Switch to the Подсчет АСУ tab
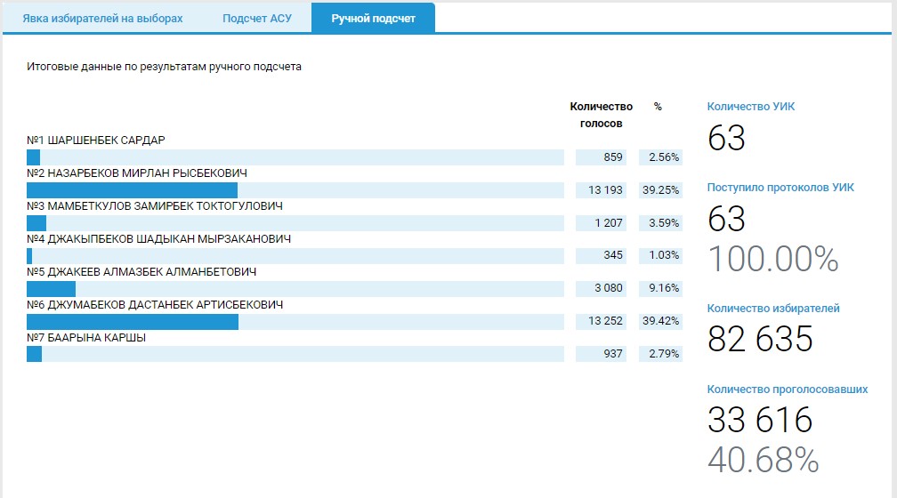Viewport: 897px width, 498px height. [x=257, y=19]
